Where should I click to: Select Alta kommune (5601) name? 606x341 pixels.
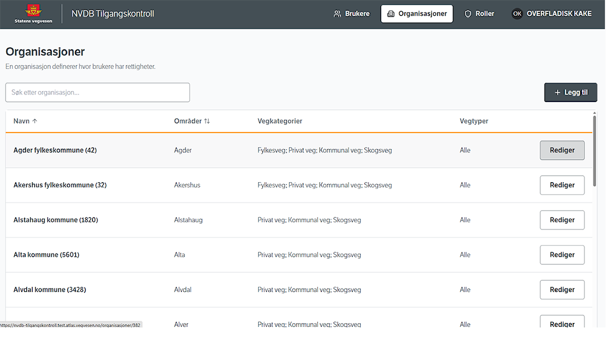46,255
